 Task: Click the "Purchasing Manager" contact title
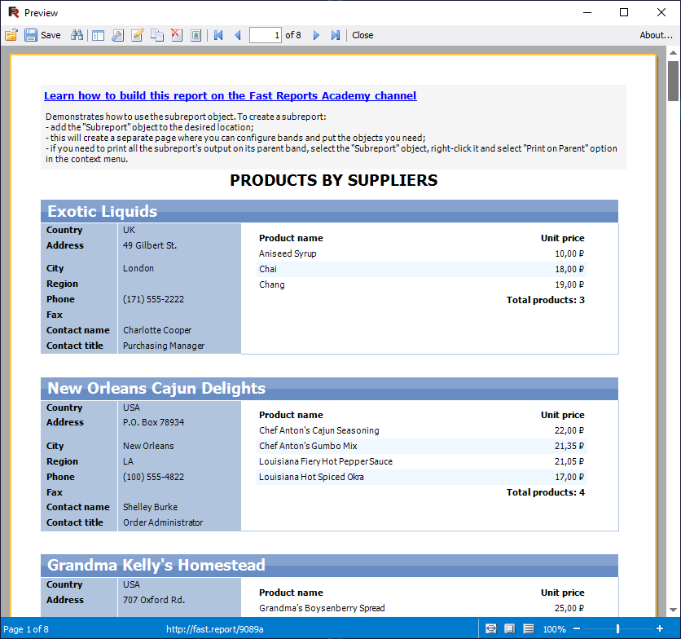(x=164, y=346)
